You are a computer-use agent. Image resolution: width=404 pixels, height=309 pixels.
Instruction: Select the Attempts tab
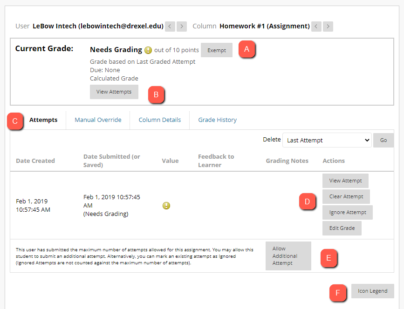click(43, 120)
